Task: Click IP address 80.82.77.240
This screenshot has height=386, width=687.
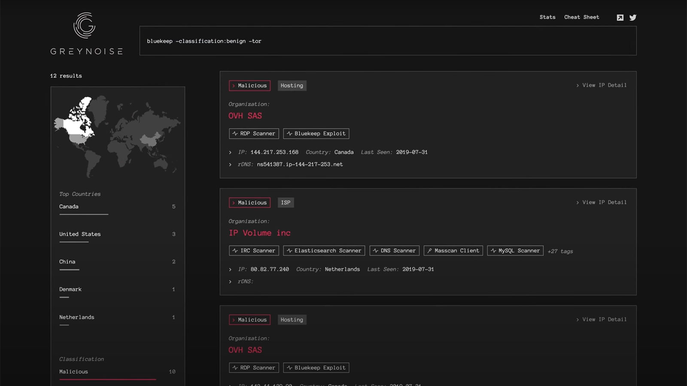Action: coord(270,269)
